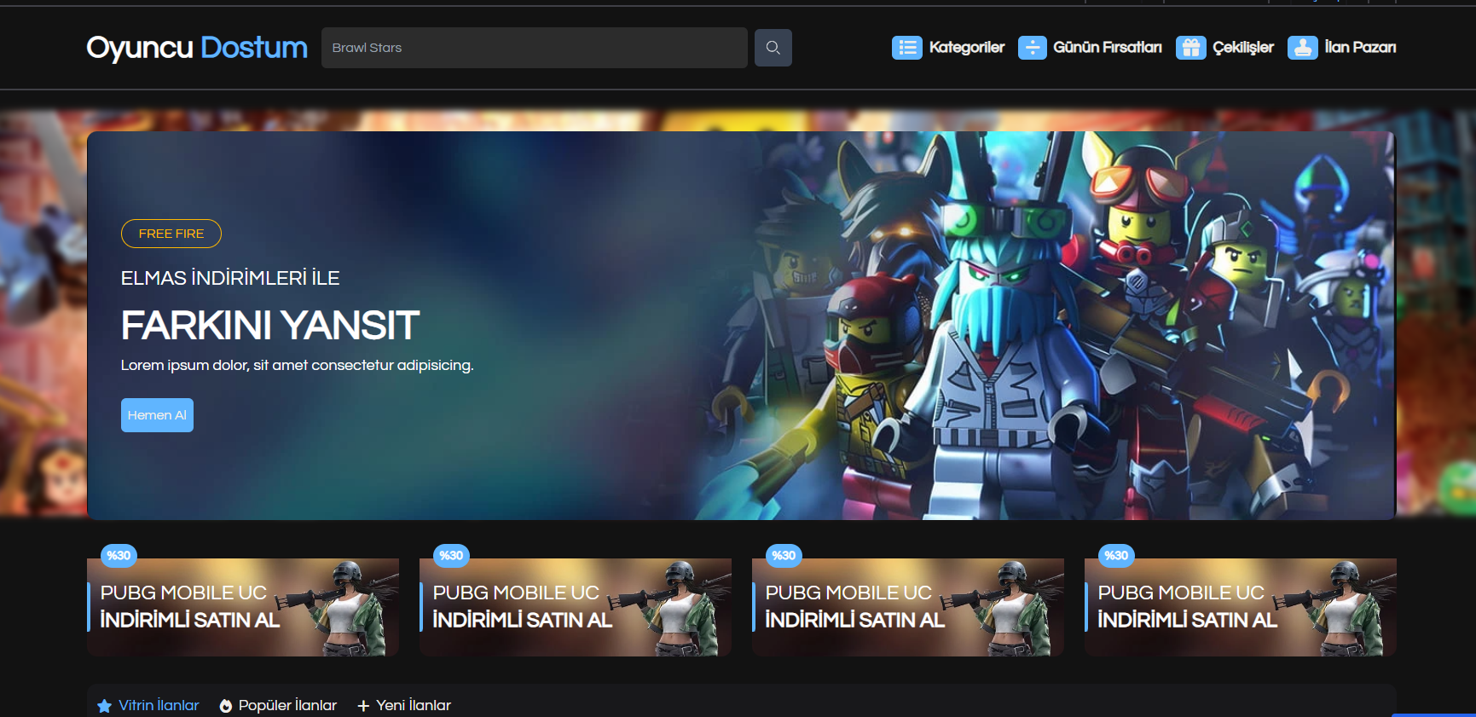1476x717 pixels.
Task: Click the FREE FIRE badge button
Action: click(171, 234)
